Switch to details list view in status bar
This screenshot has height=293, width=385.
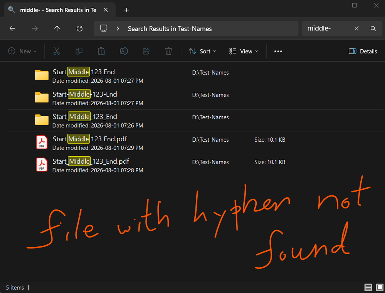(x=368, y=287)
